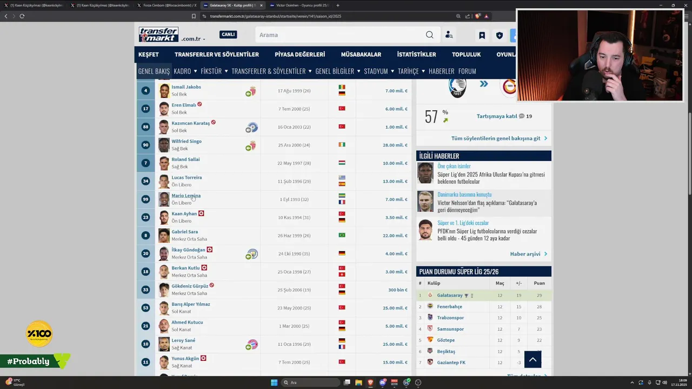Click the search magnifier icon

click(x=429, y=35)
